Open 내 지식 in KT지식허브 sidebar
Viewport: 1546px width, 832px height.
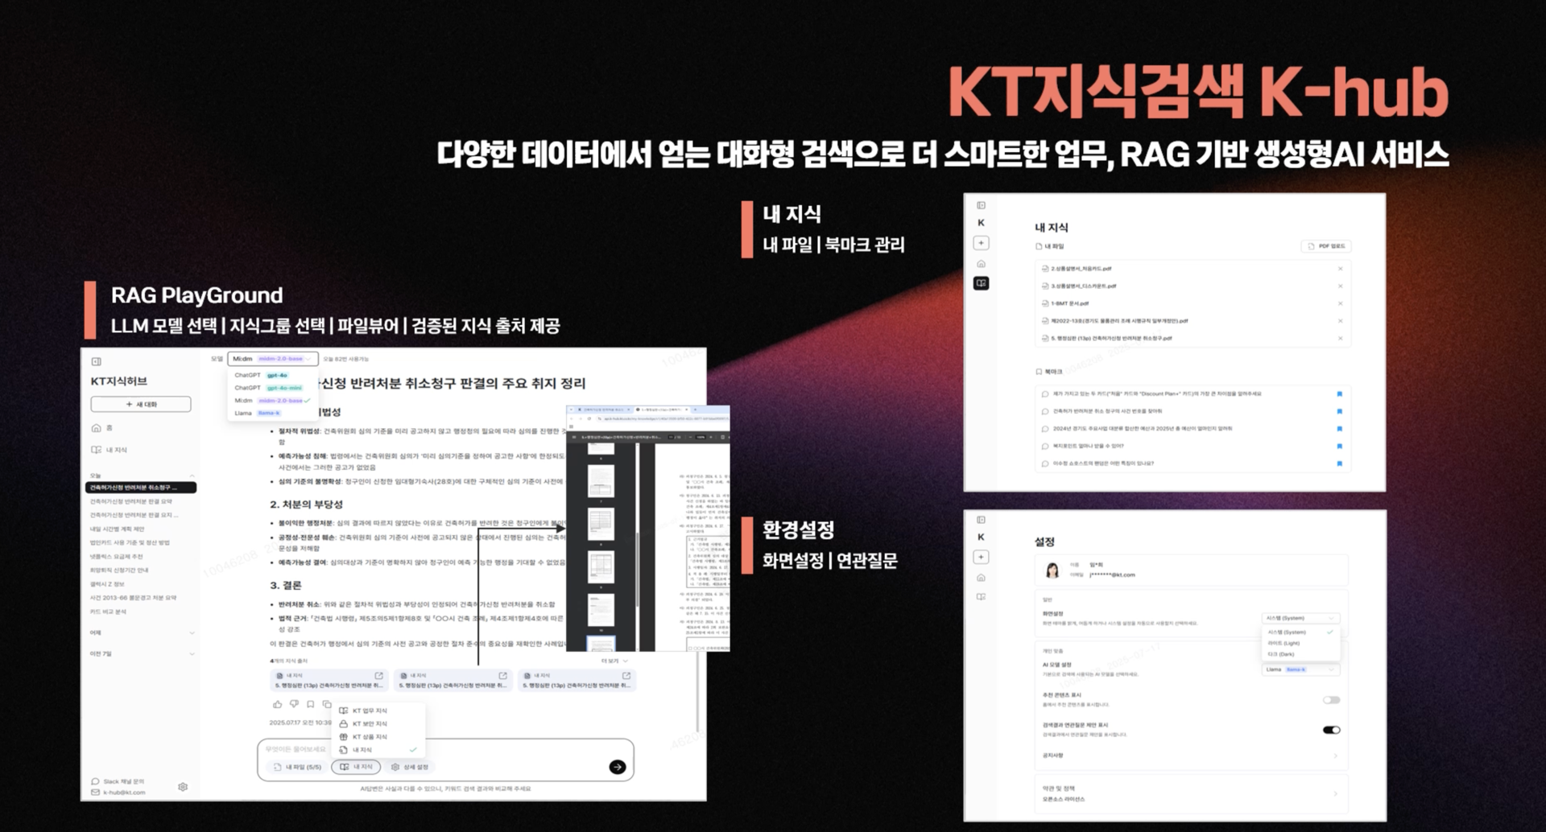[110, 450]
